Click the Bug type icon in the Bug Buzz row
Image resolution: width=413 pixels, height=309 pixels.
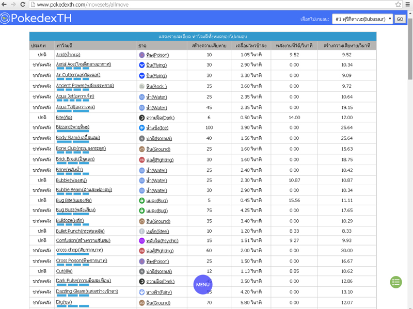click(x=141, y=210)
